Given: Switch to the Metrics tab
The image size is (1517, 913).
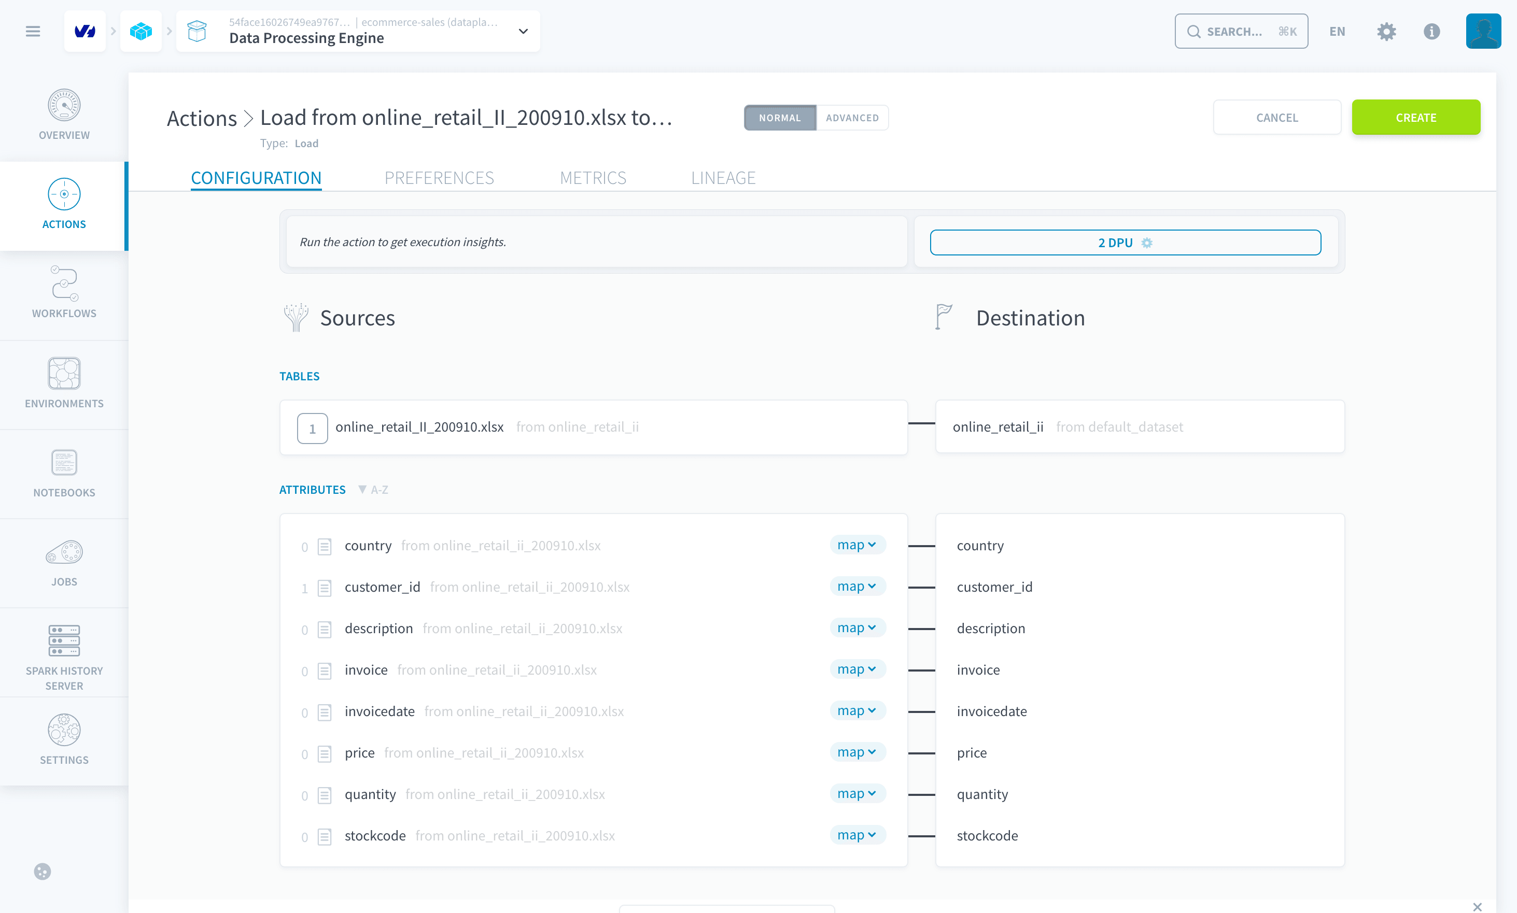Looking at the screenshot, I should coord(593,178).
